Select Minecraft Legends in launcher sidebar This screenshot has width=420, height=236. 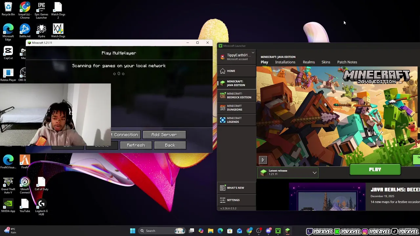[x=237, y=120]
